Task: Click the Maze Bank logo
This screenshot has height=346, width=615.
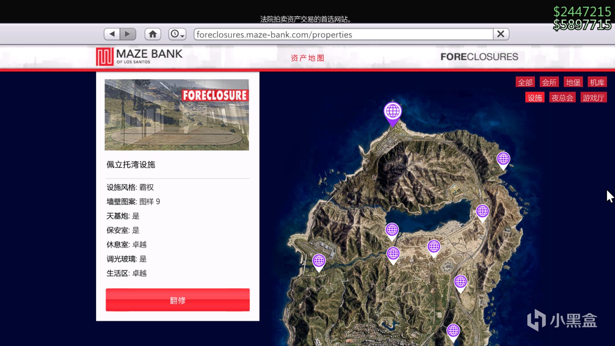Action: pos(139,57)
